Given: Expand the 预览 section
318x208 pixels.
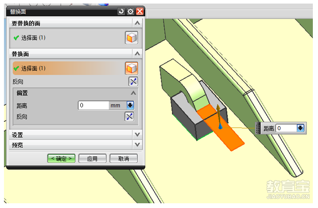Looking at the screenshot, I should [137, 145].
